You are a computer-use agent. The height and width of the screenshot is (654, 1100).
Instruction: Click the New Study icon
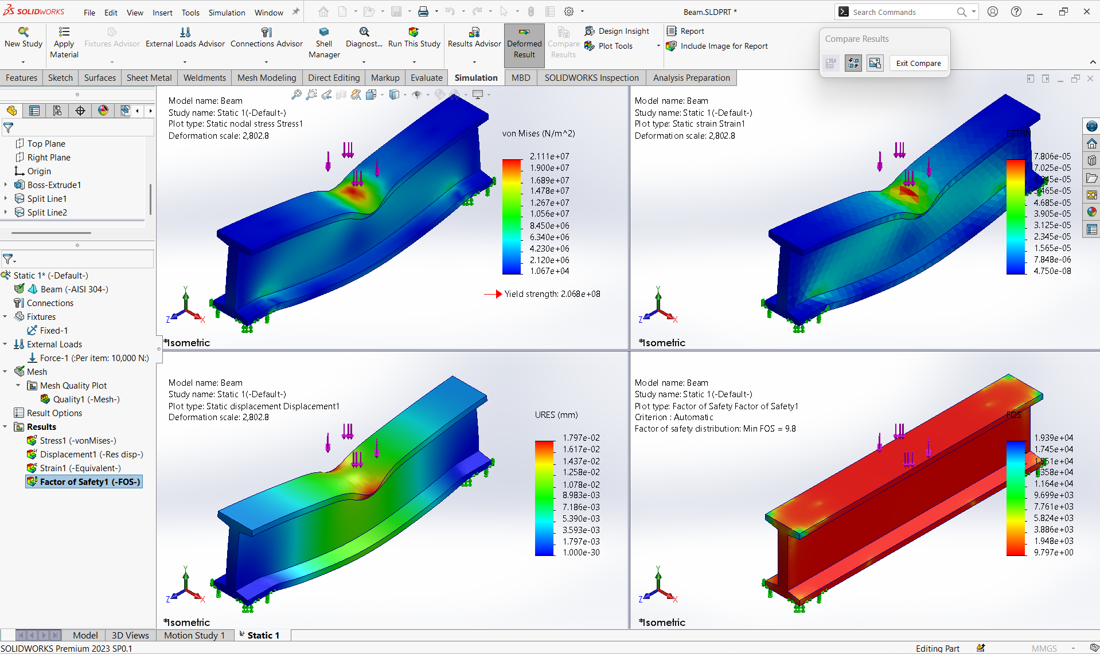click(x=23, y=32)
